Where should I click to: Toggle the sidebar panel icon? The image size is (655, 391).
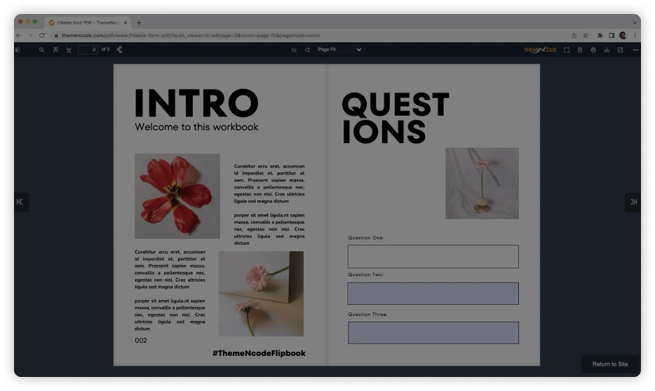pyautogui.click(x=18, y=50)
